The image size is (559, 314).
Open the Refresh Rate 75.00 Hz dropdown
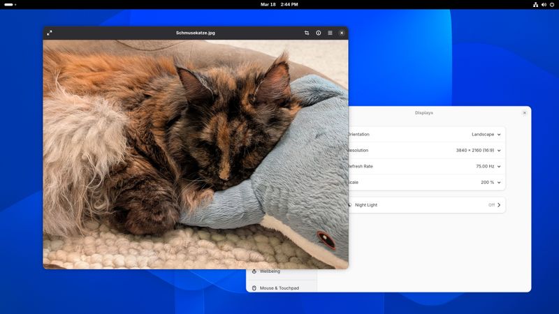click(427, 166)
